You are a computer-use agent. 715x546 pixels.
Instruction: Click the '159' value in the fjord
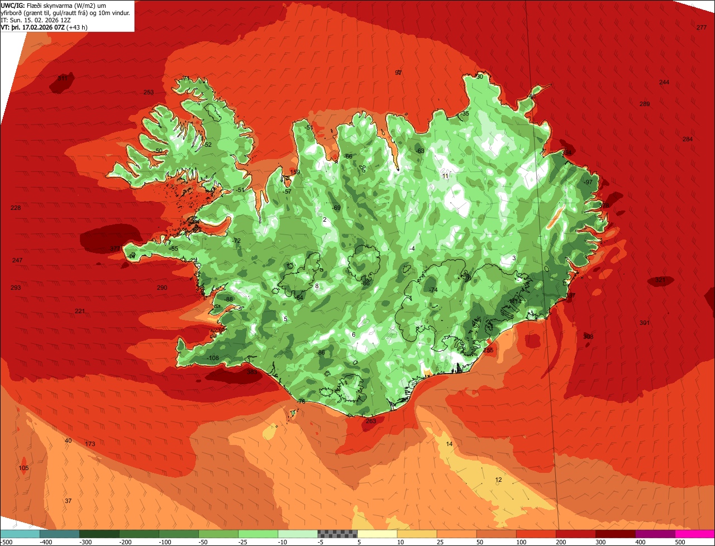[295, 172]
